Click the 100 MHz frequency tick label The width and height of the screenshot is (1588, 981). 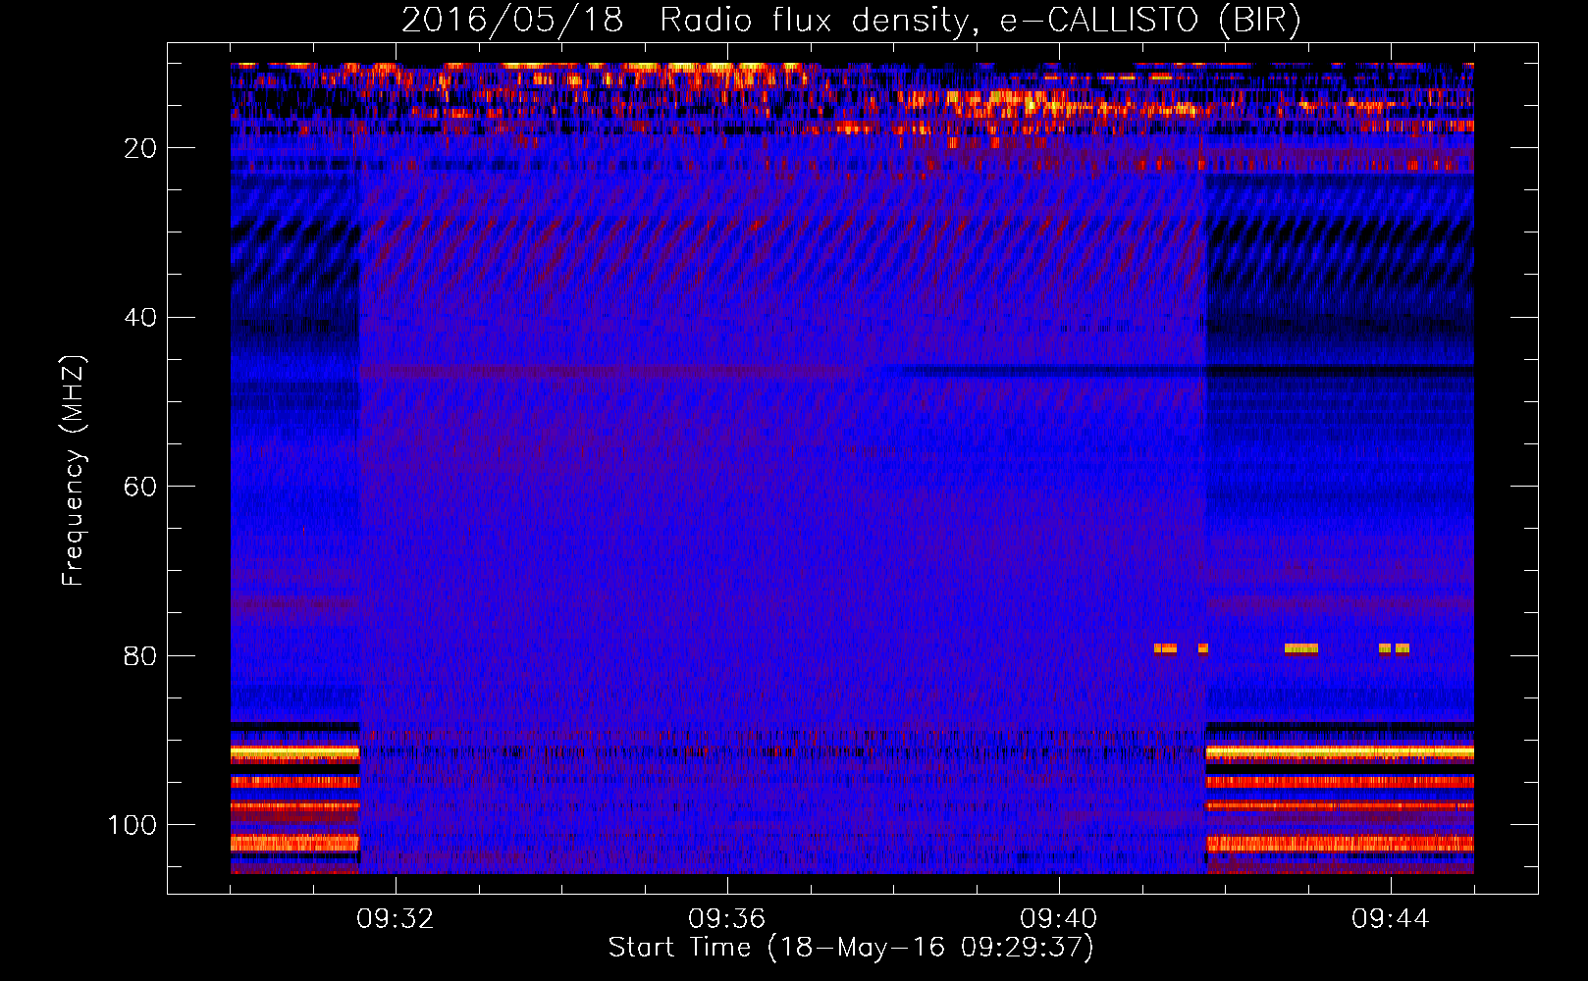pos(132,825)
